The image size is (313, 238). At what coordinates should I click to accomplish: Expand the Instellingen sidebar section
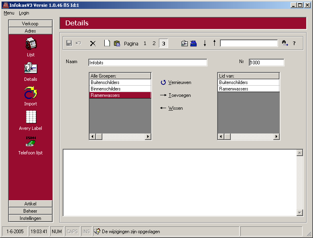coord(30,218)
